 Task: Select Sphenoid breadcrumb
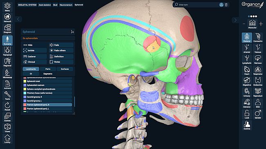(79, 5)
